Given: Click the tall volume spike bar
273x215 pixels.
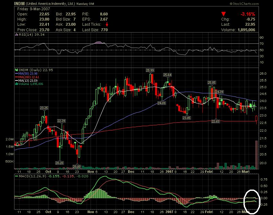Looking at the screenshot, I should 256,155.
